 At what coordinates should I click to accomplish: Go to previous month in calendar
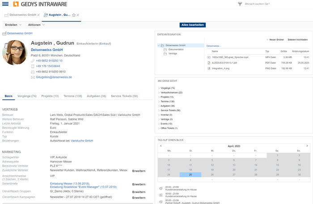click(161, 146)
